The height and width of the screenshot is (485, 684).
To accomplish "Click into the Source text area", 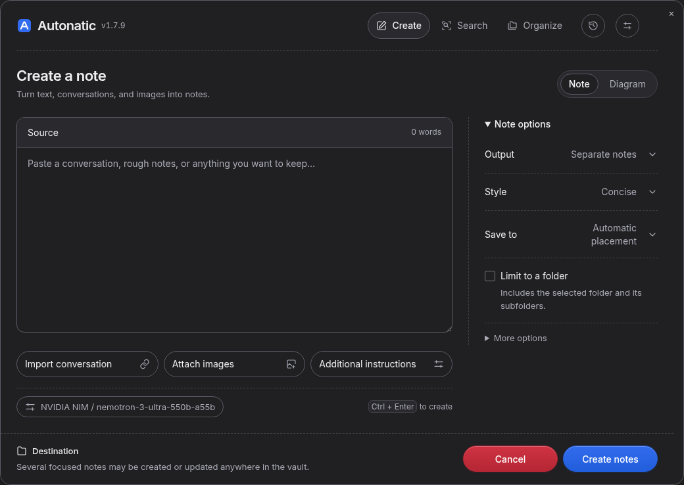I will point(234,240).
